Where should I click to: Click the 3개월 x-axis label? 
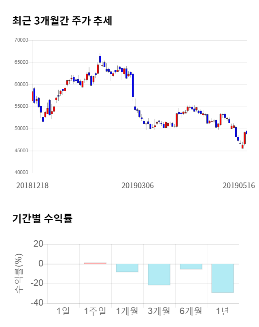(159, 311)
